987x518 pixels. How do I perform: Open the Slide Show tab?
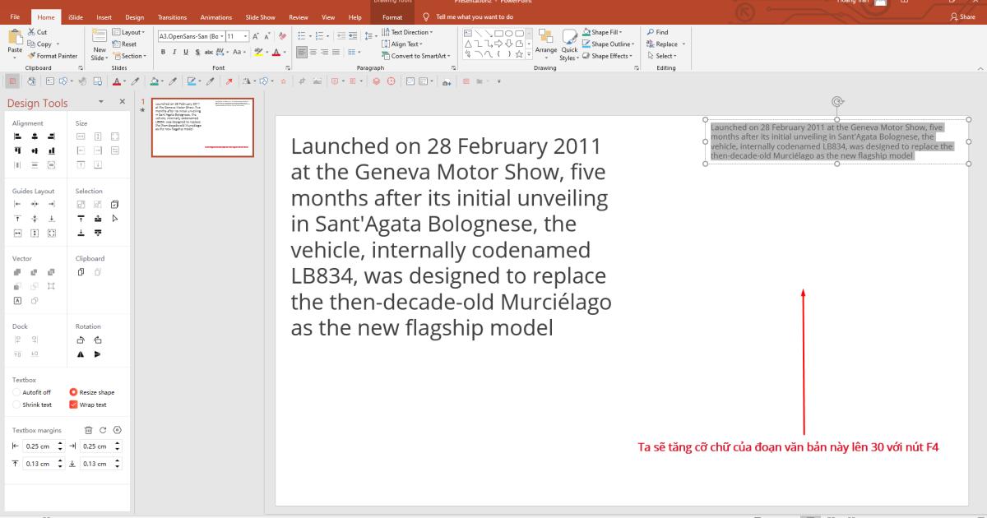click(259, 16)
